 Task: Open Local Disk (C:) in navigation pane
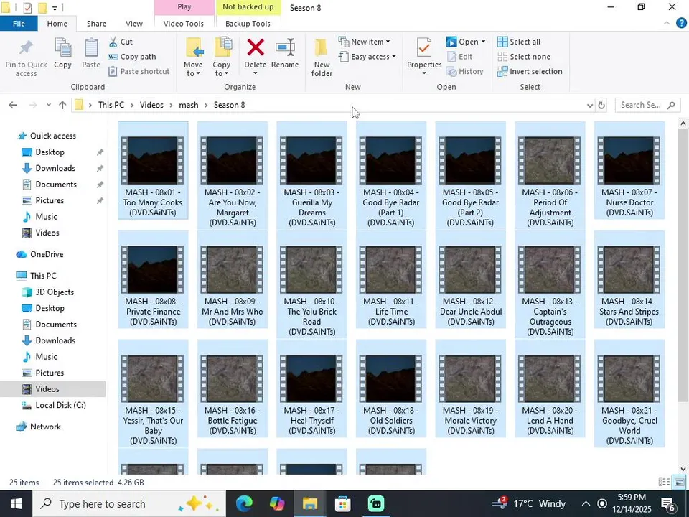point(60,405)
